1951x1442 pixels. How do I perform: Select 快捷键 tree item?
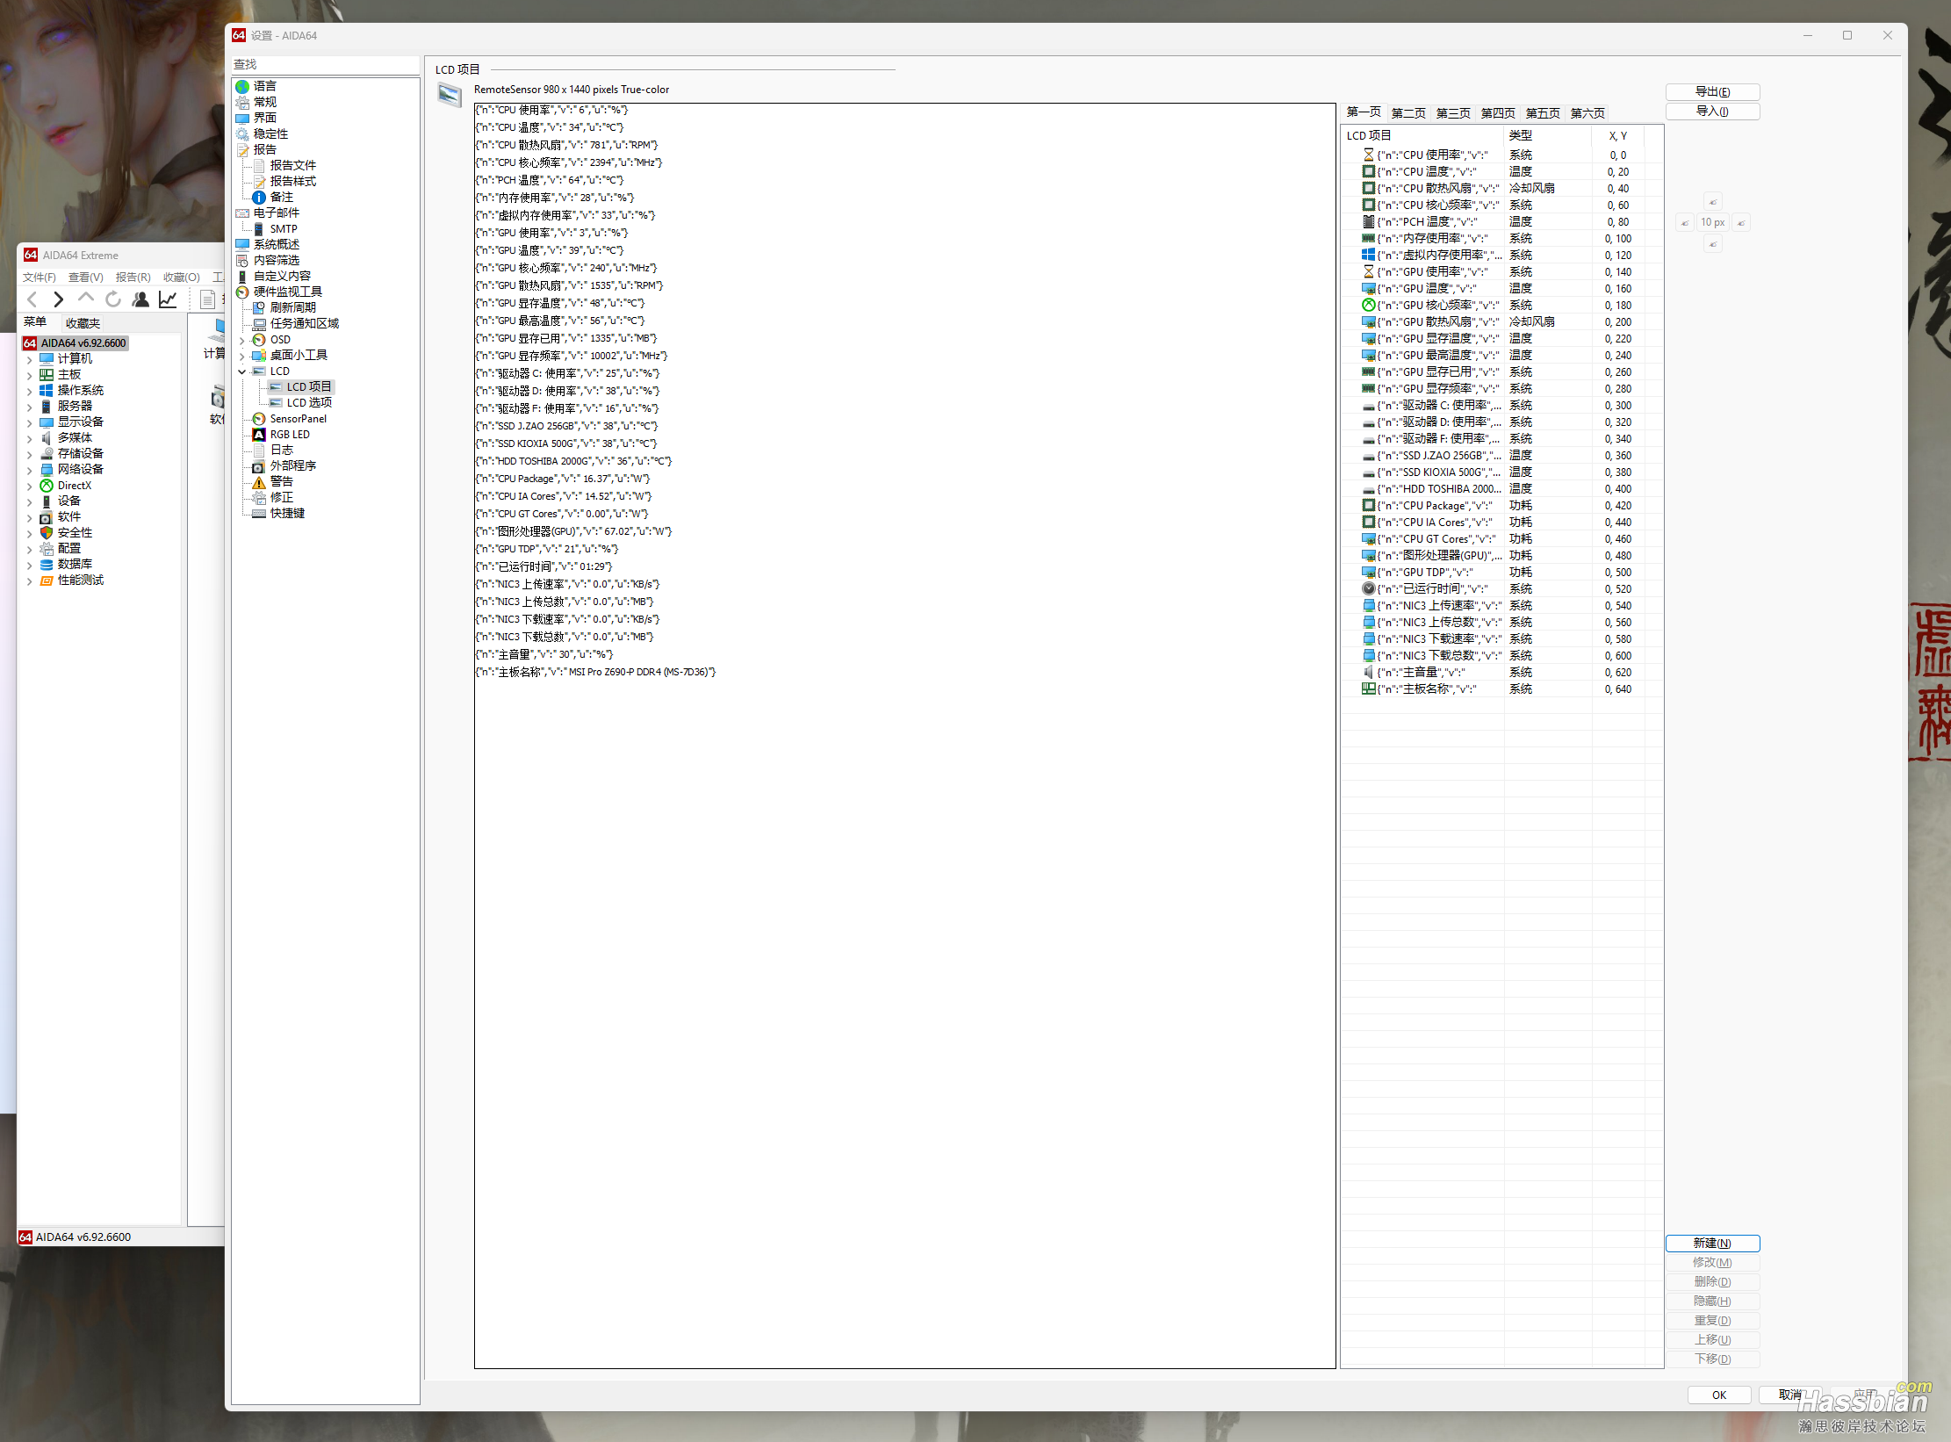[287, 514]
